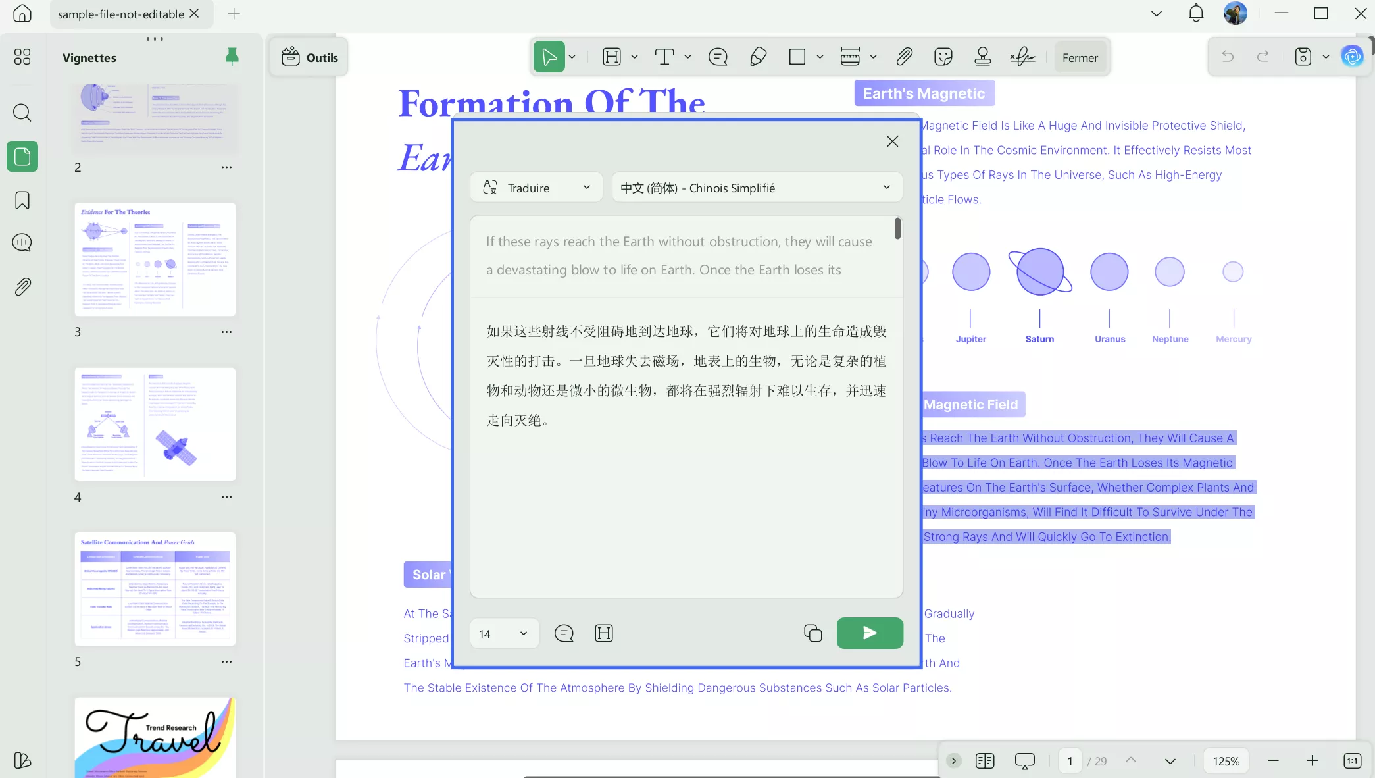The width and height of the screenshot is (1375, 778).
Task: Click the sticker tool icon
Action: 943,57
